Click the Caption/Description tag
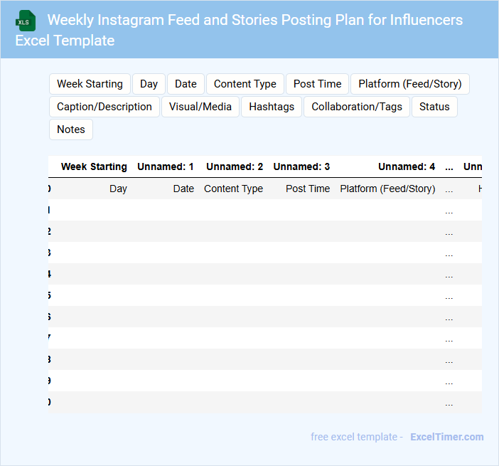Image resolution: width=499 pixels, height=466 pixels. (x=104, y=107)
